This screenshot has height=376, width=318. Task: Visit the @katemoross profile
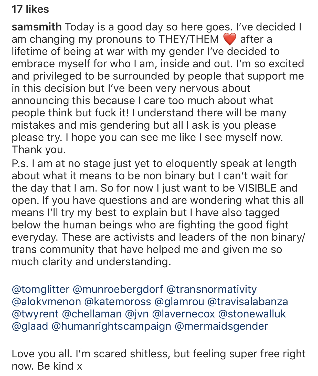118,302
